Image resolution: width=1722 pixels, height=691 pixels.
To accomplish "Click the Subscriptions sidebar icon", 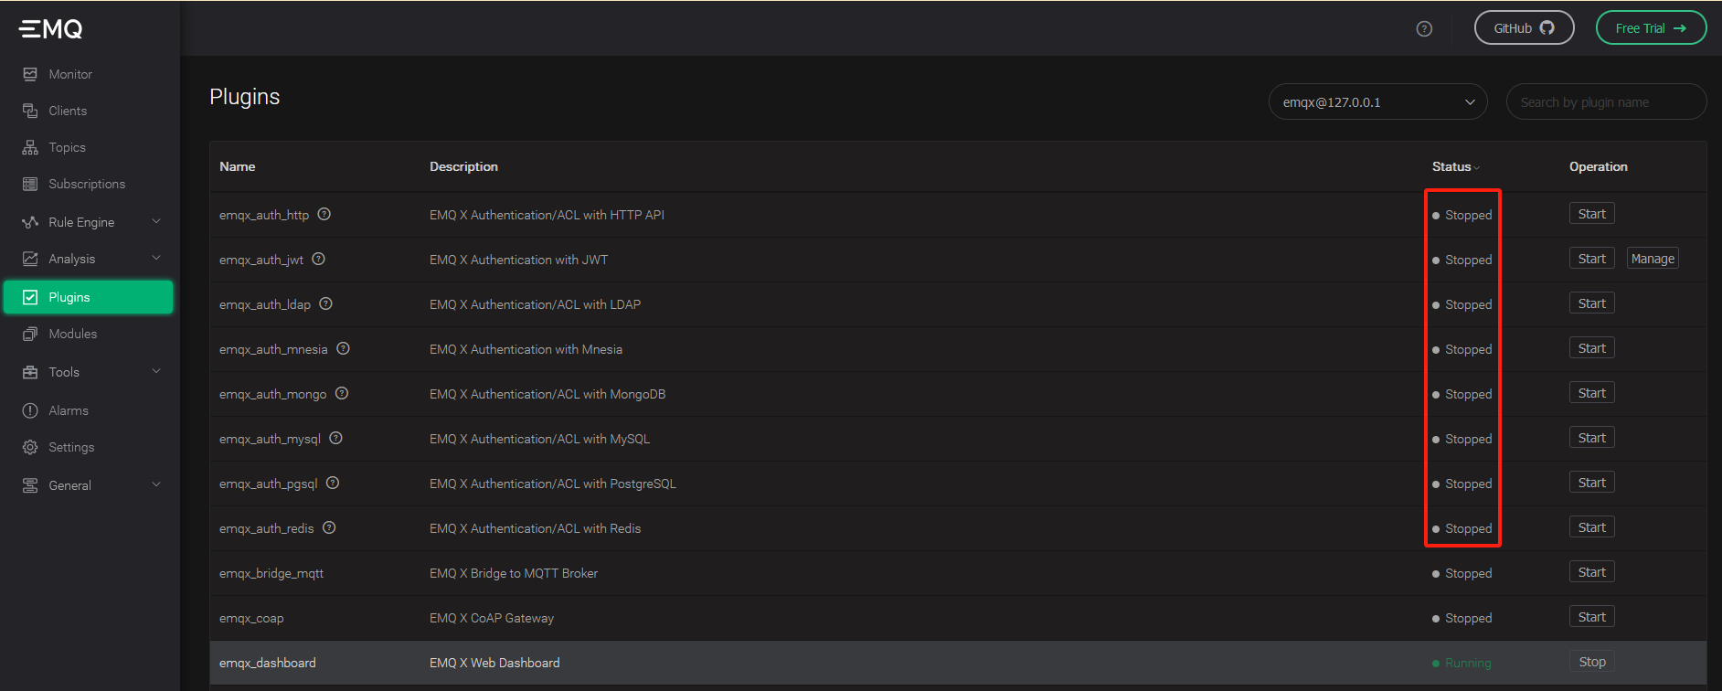I will click(x=30, y=184).
